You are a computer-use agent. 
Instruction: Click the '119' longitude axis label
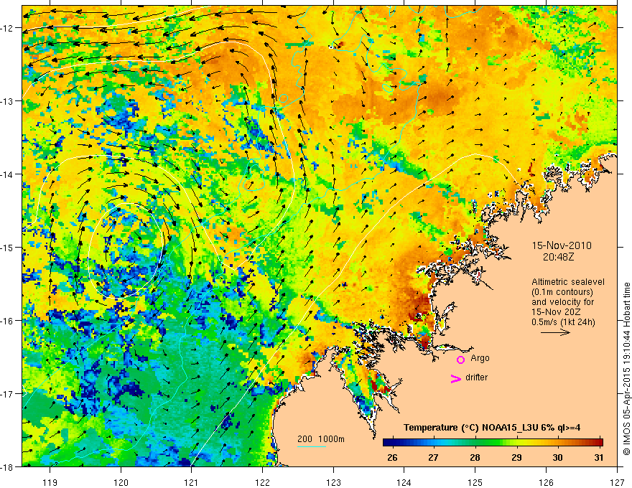click(x=50, y=482)
